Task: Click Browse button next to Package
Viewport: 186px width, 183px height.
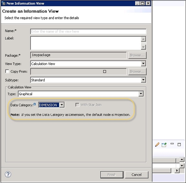Action: coord(137,55)
